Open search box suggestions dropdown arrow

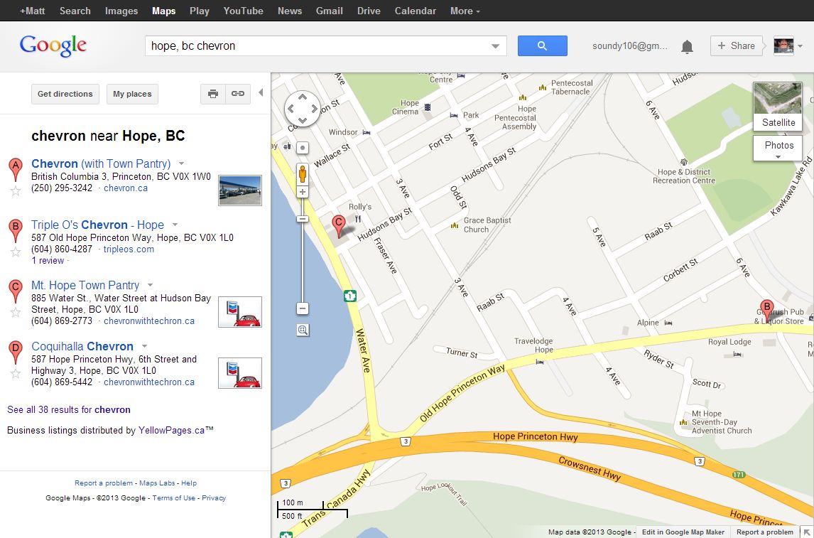coord(495,45)
